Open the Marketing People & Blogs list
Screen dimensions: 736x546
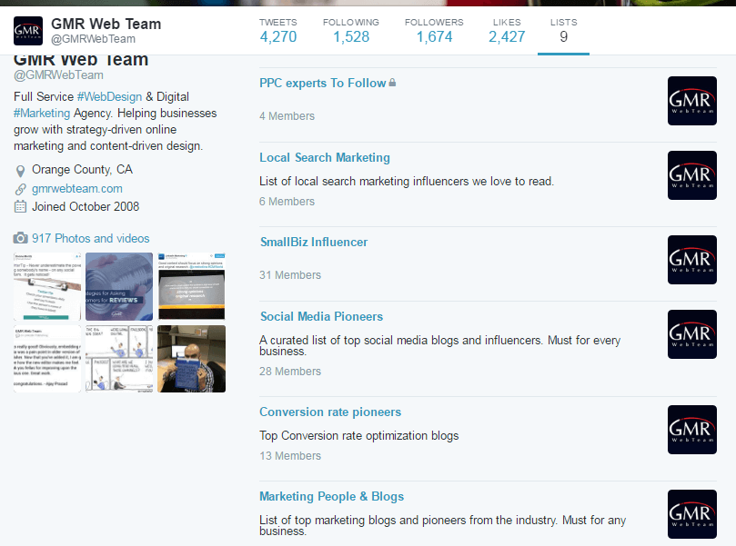point(331,496)
